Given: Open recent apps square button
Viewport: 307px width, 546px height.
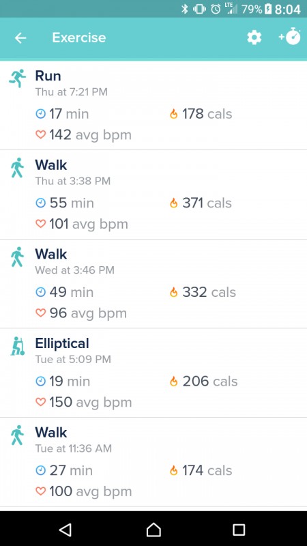Looking at the screenshot, I should (x=239, y=530).
